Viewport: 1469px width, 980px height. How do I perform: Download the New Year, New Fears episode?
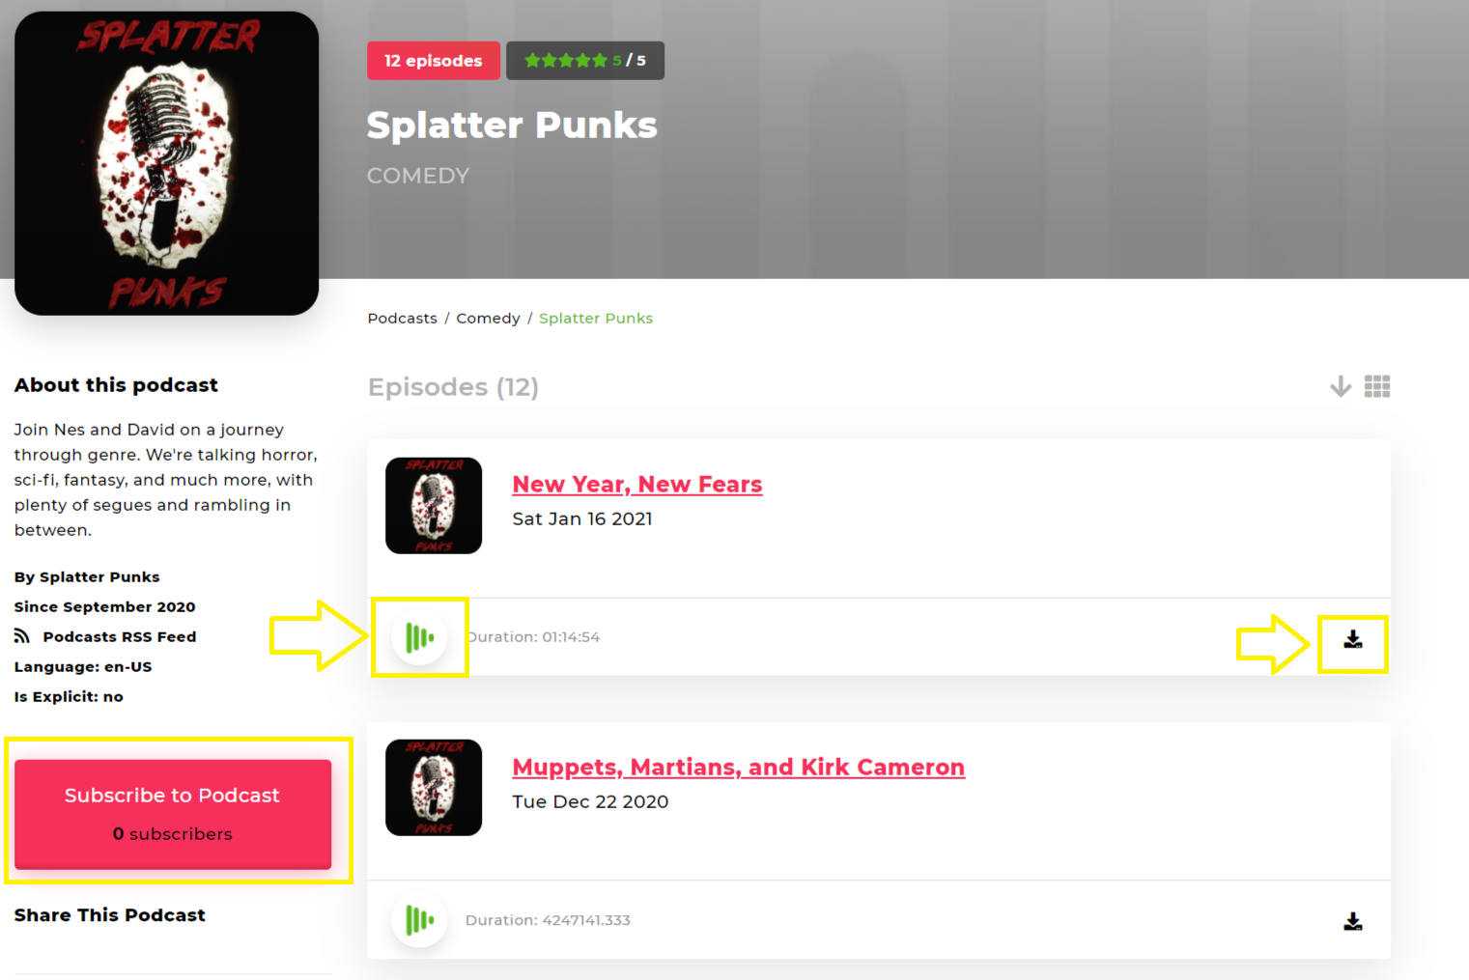(1353, 639)
